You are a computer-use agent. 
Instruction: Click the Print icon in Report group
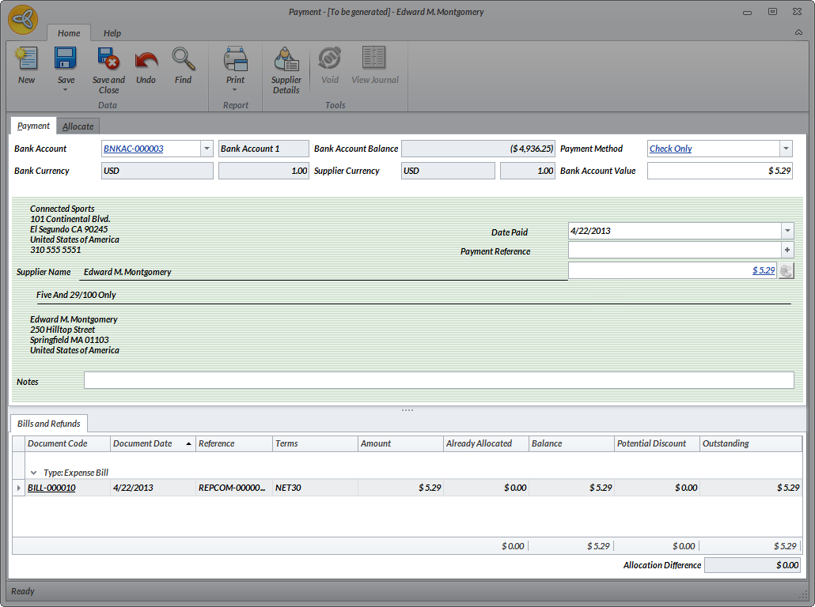[x=236, y=60]
